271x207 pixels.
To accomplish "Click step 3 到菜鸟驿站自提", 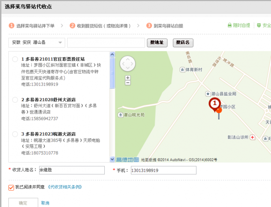I will [165, 26].
